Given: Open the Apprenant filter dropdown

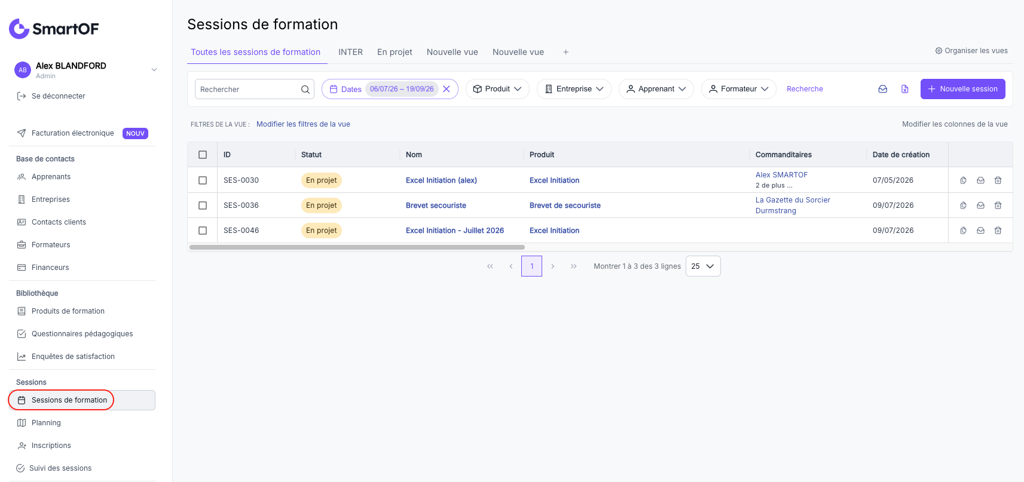Looking at the screenshot, I should tap(656, 89).
